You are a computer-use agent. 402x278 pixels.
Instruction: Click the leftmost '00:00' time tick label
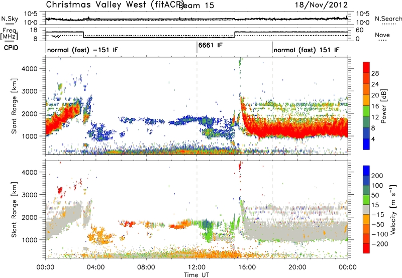point(45,267)
